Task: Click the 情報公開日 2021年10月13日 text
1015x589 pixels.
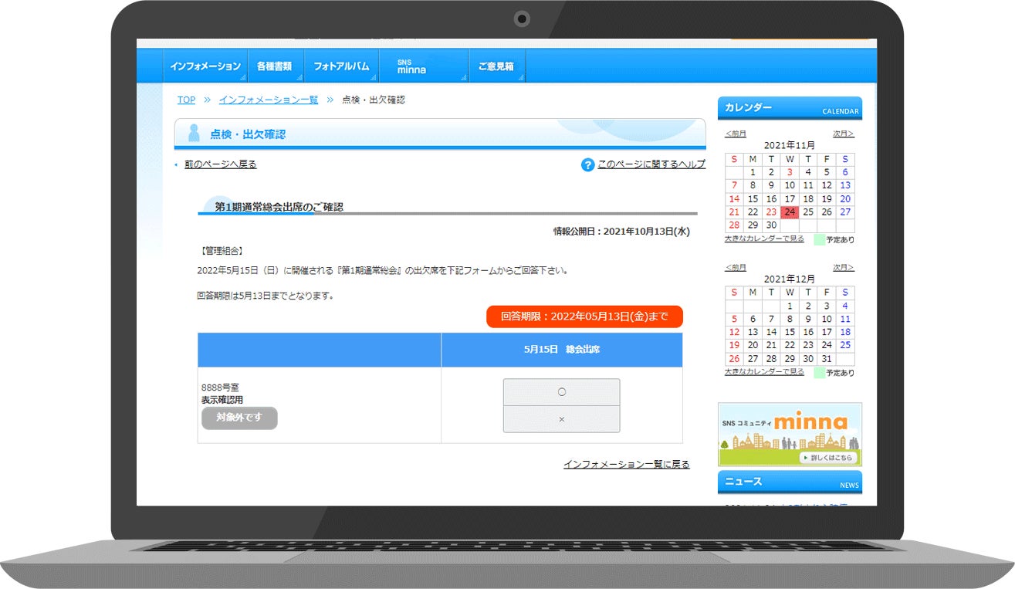Action: tap(621, 231)
